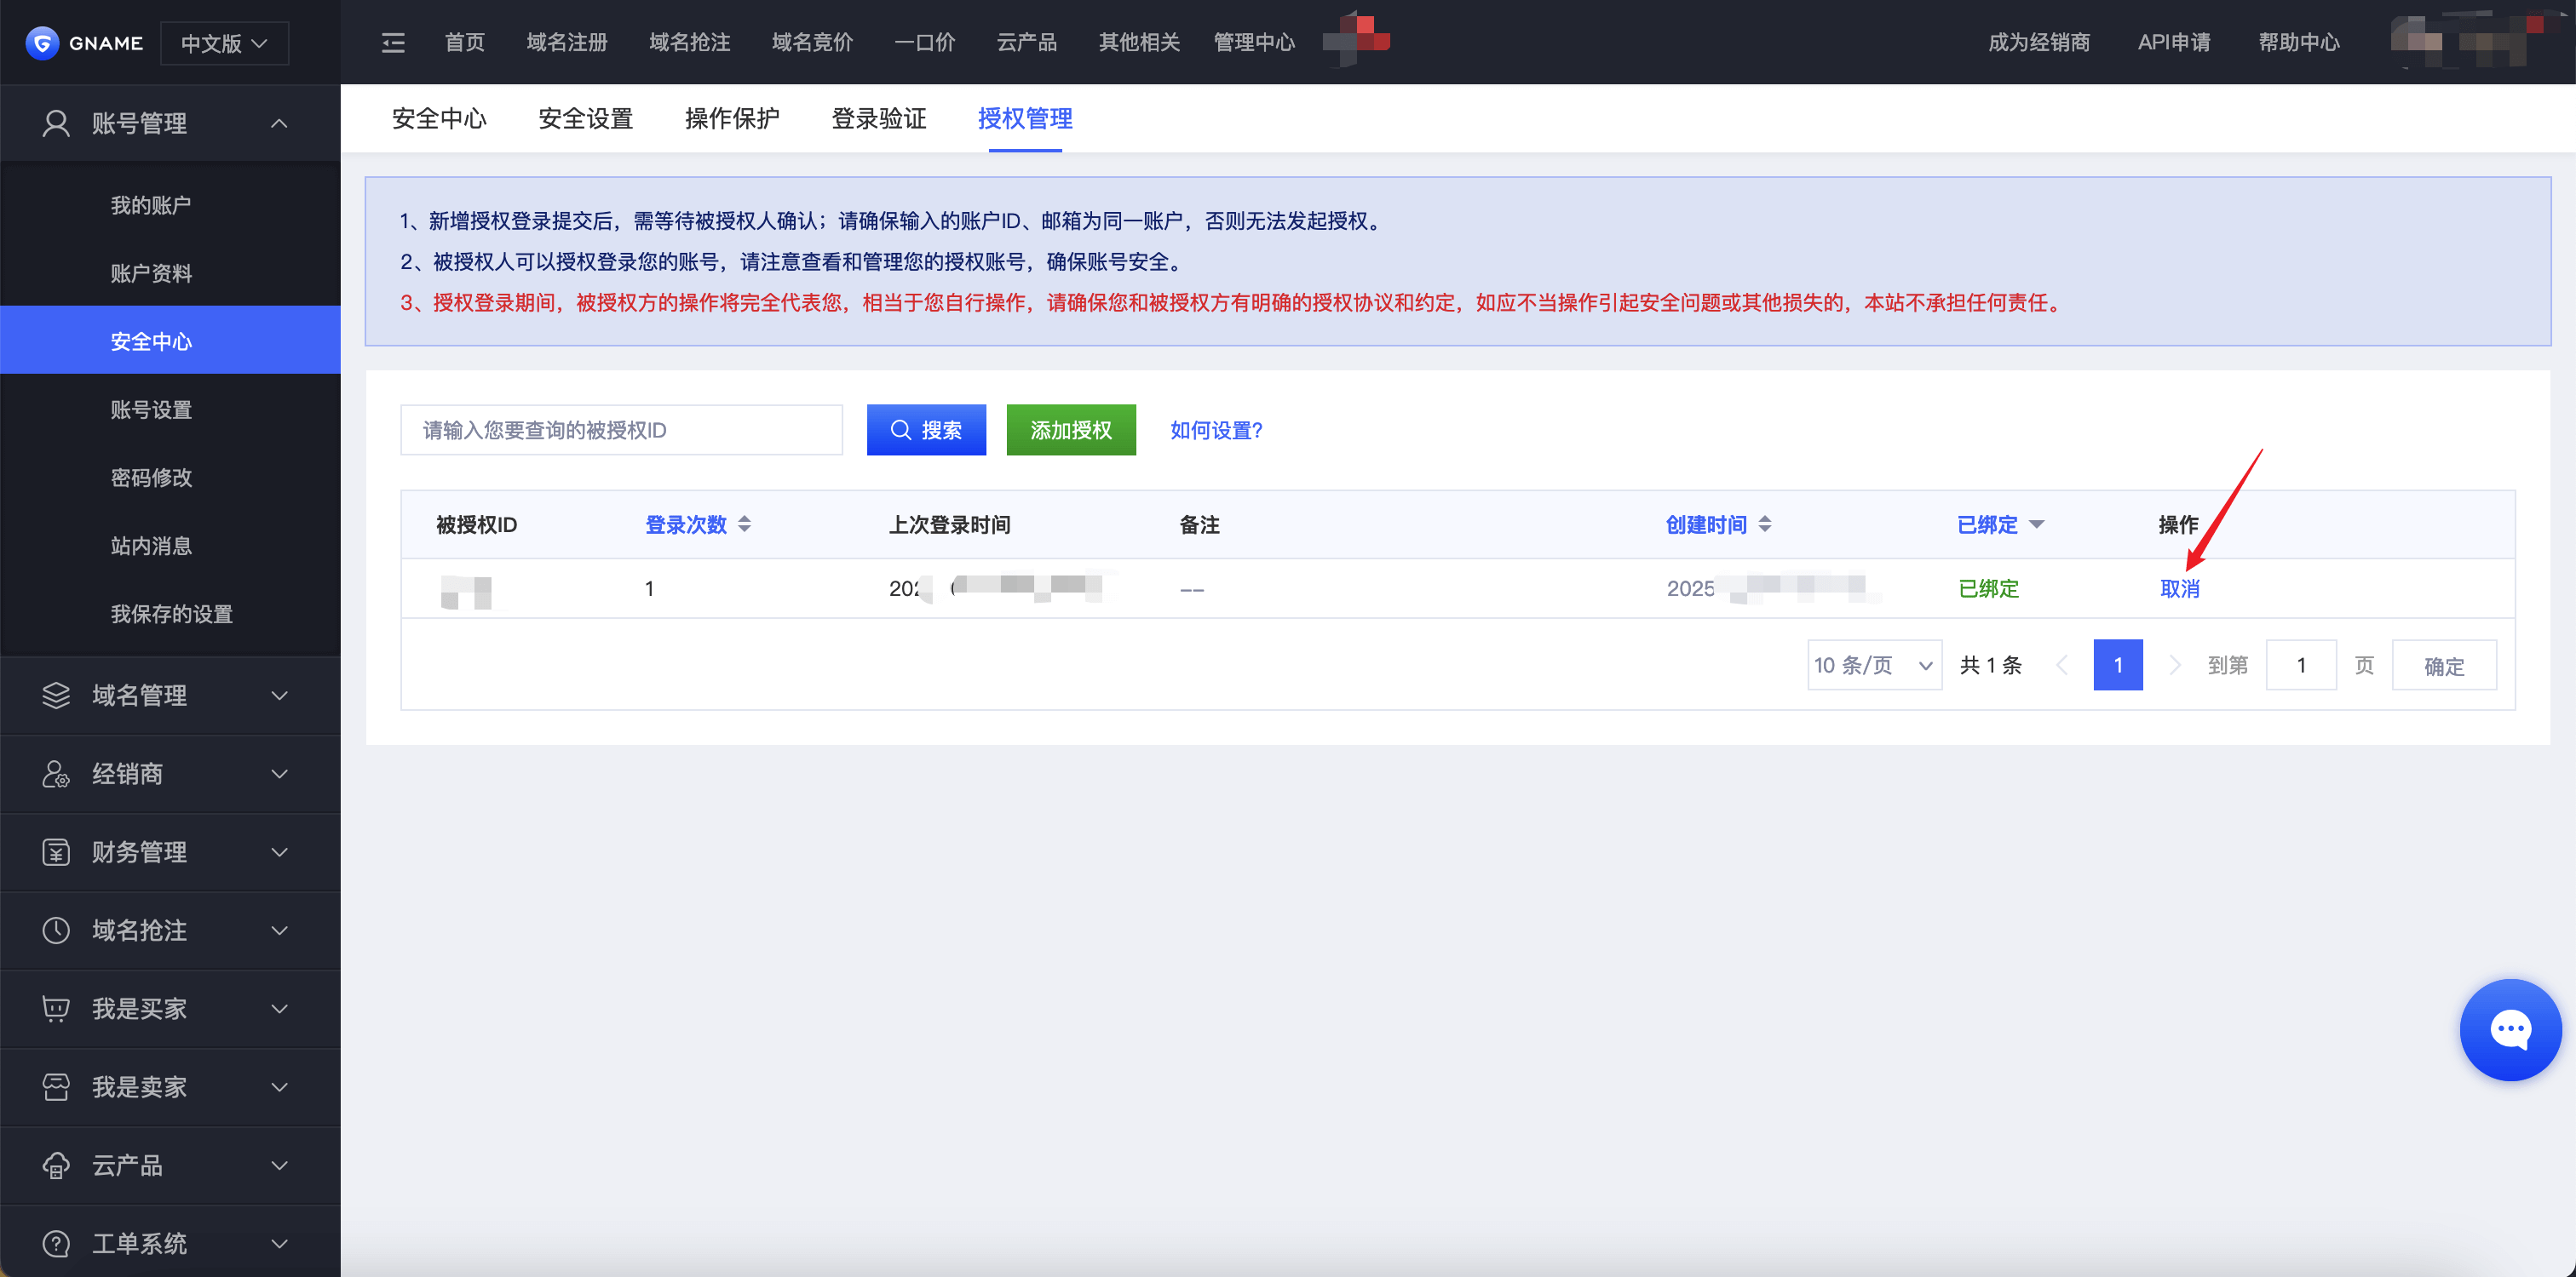Click the 财务管理 yen icon
This screenshot has width=2576, height=1277.
click(x=56, y=852)
